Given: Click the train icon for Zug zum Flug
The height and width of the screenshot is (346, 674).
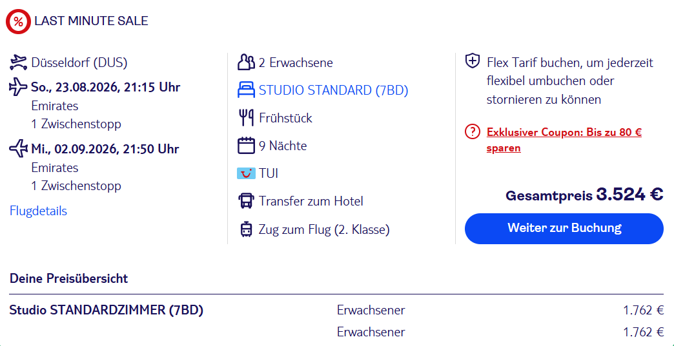Looking at the screenshot, I should click(247, 229).
